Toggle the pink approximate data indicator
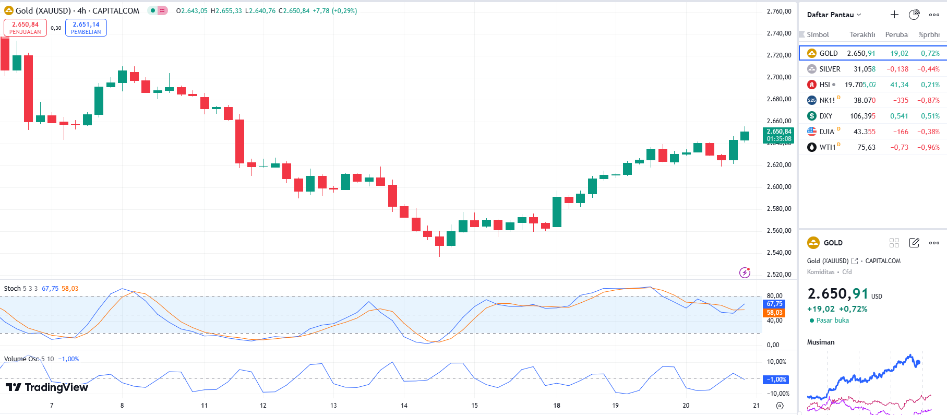The width and height of the screenshot is (947, 415). (x=163, y=10)
